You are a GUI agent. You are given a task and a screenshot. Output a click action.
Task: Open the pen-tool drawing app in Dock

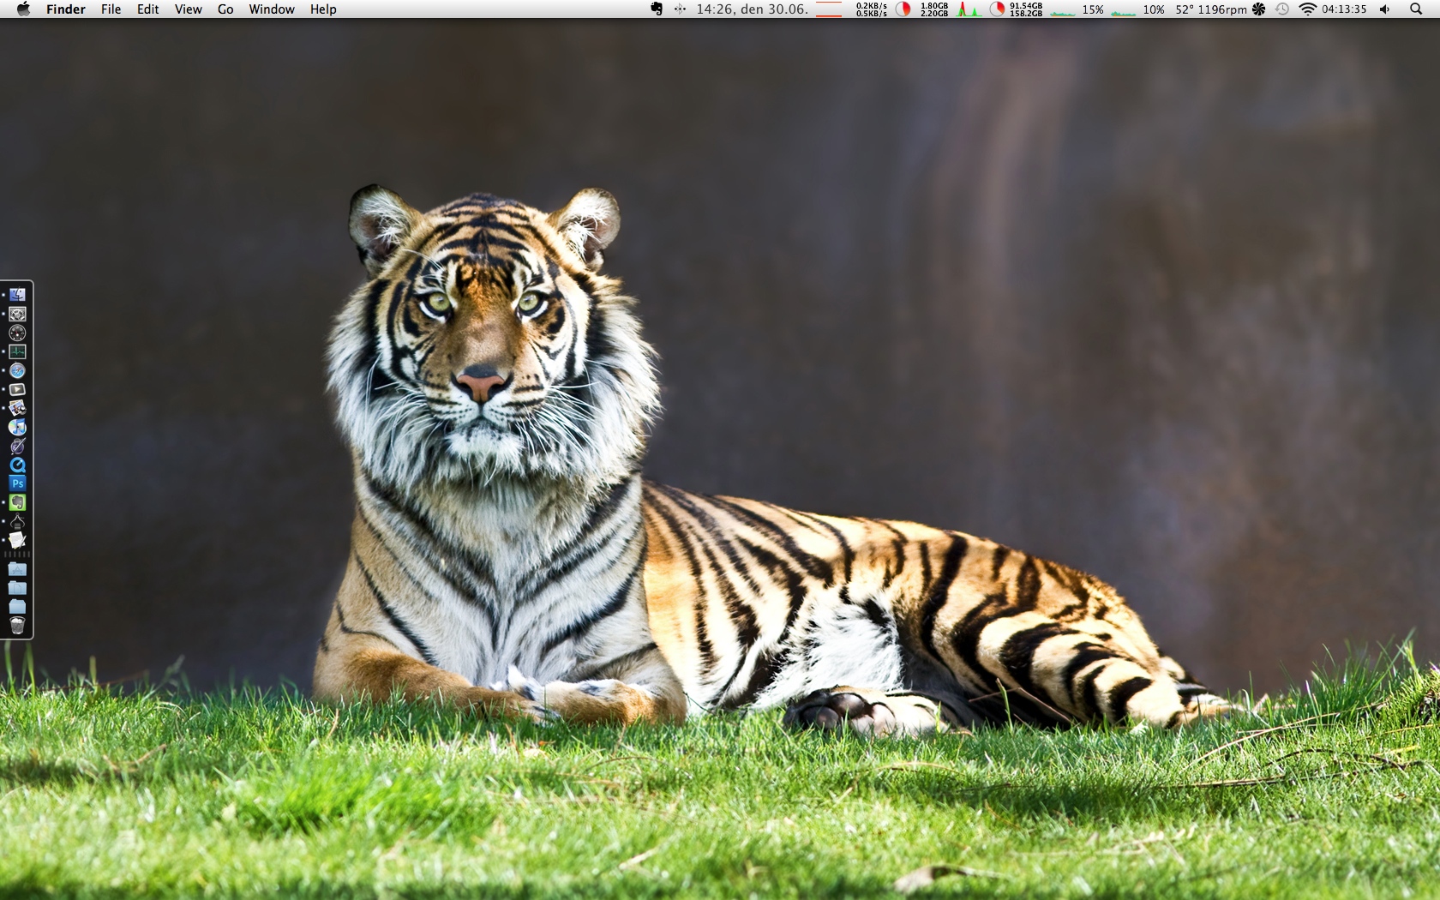17,521
